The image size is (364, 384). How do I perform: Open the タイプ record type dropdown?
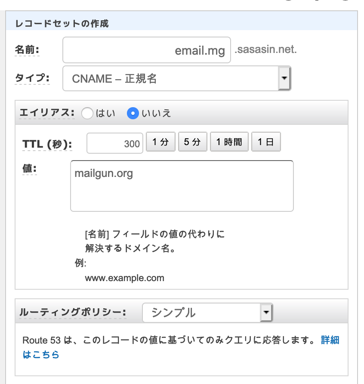coord(172,78)
